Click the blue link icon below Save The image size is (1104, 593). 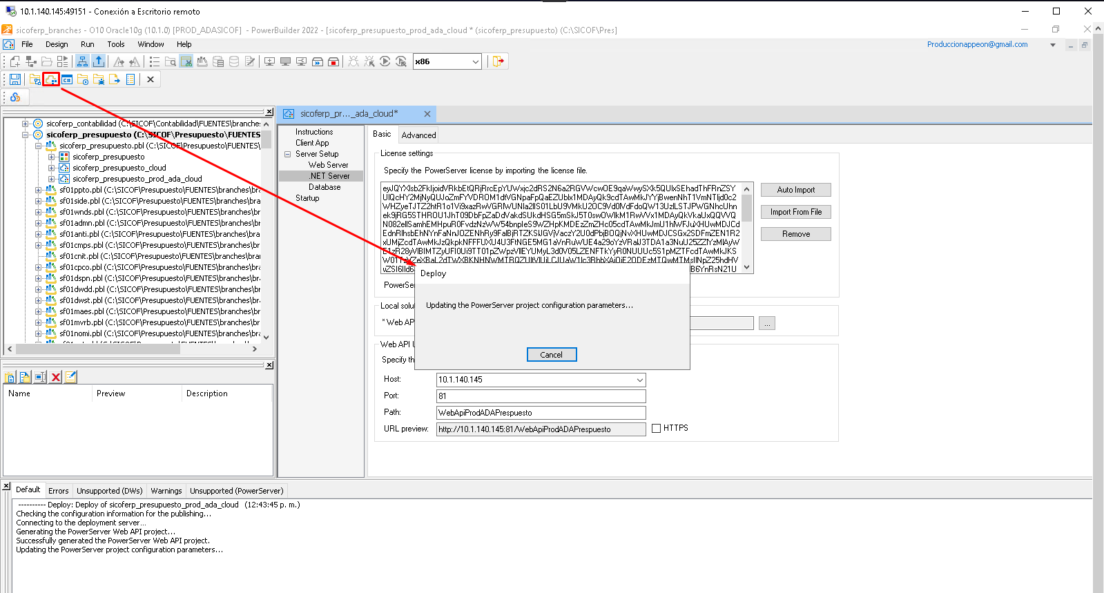coord(15,97)
